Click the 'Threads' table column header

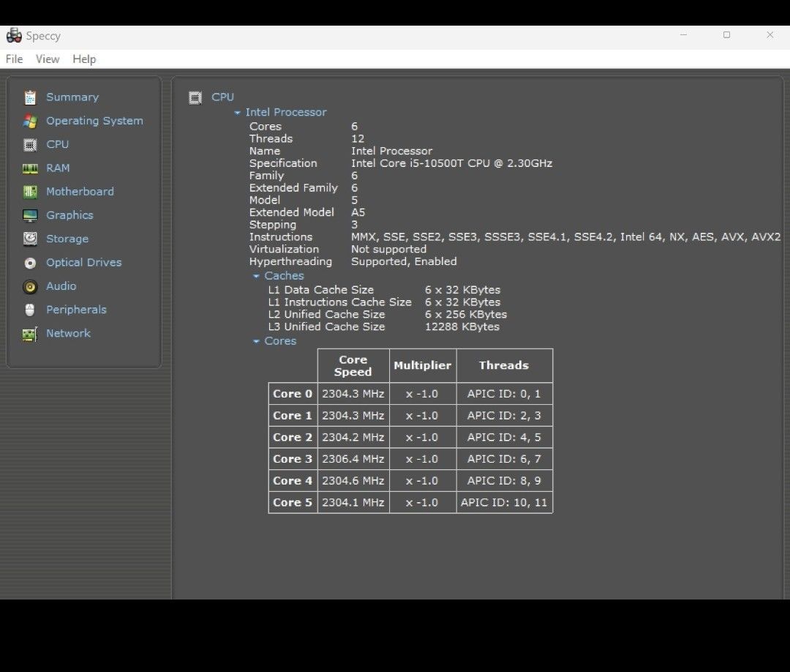pos(504,365)
